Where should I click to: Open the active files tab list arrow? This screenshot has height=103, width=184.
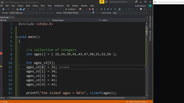(147, 17)
